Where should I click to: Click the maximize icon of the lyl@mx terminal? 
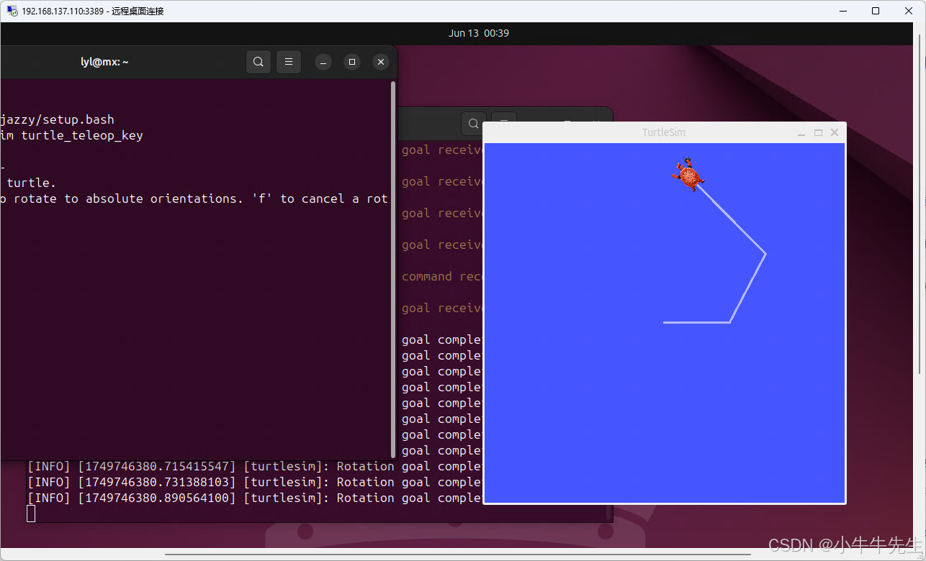(x=351, y=61)
